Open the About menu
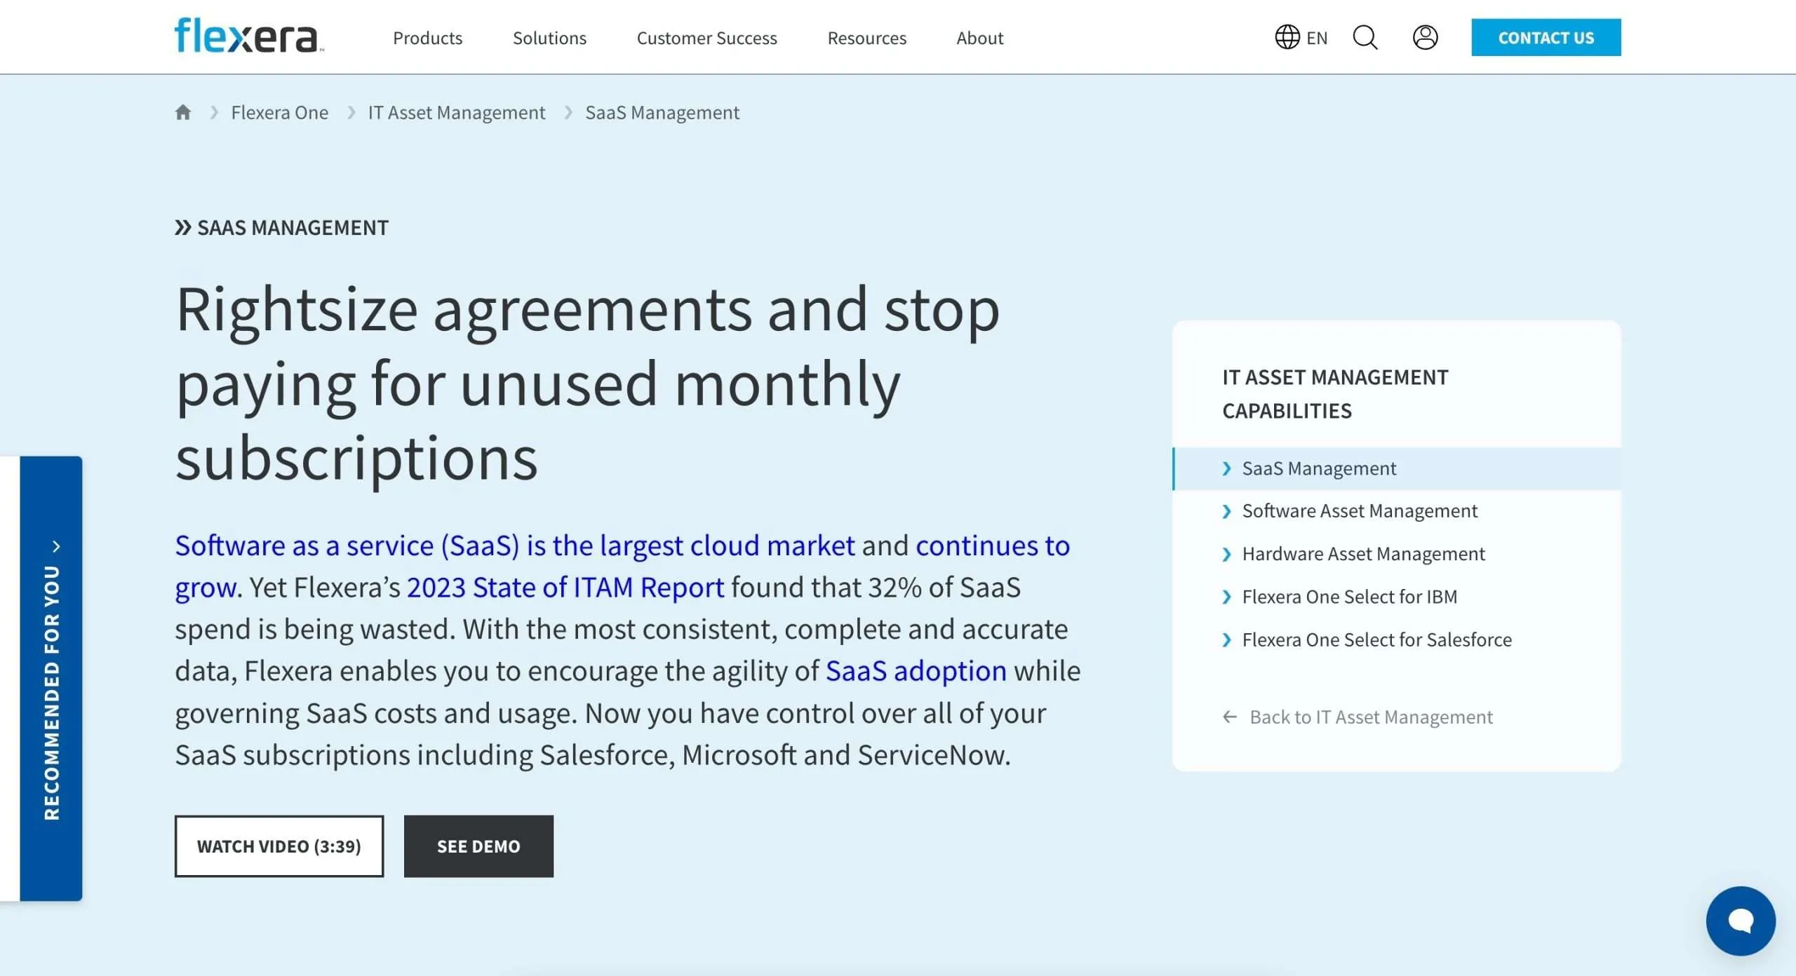Screen dimensions: 1796x976 (979, 38)
